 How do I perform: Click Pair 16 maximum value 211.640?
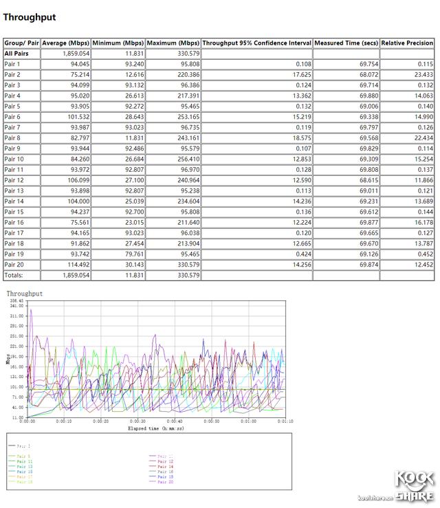click(x=188, y=223)
